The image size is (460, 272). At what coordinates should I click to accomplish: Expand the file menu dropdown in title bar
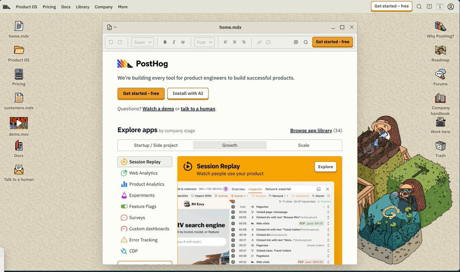point(112,27)
